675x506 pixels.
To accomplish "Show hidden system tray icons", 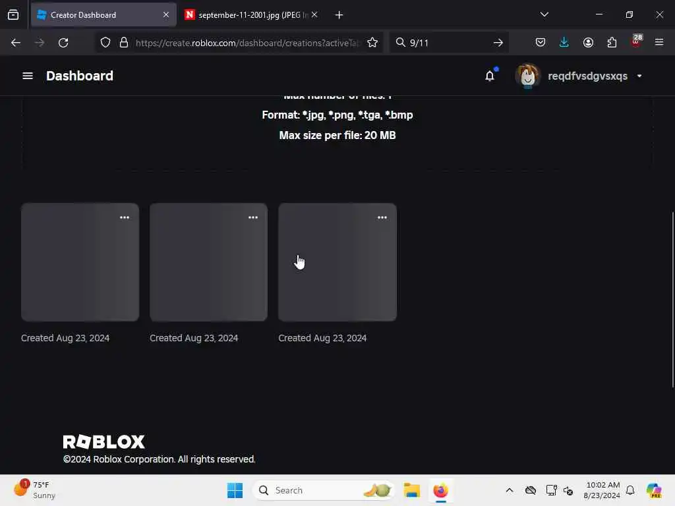I will (x=510, y=490).
